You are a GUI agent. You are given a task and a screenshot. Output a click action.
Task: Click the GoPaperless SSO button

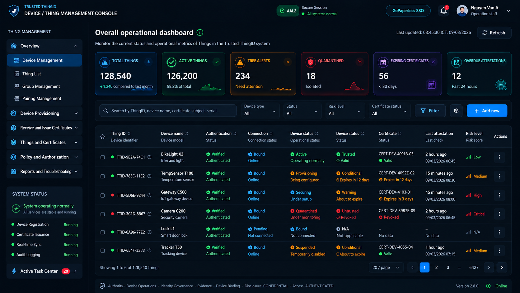coord(408,11)
